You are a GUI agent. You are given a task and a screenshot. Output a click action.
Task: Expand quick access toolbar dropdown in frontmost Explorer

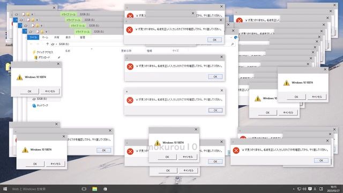point(46,32)
